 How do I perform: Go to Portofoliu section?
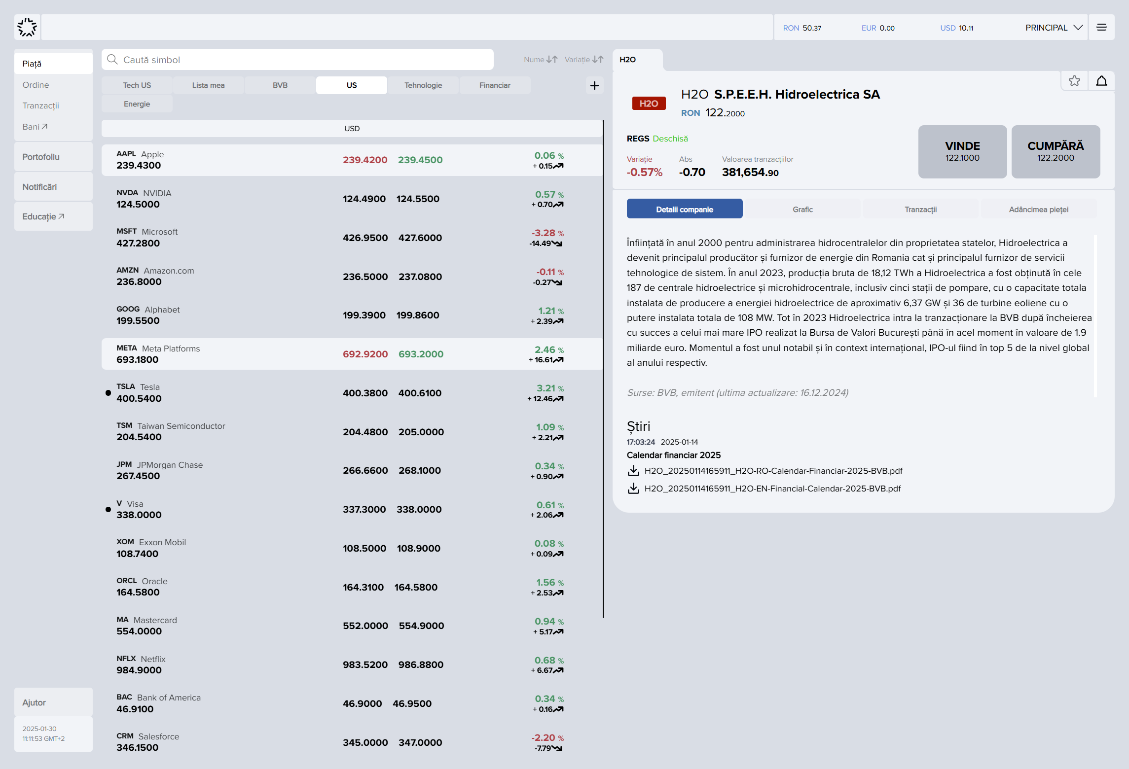click(53, 157)
